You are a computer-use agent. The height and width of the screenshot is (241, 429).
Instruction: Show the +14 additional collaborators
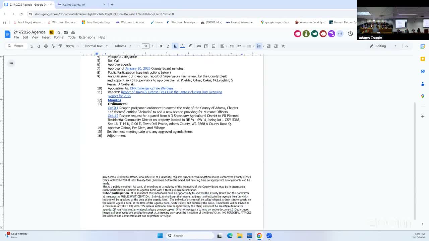click(x=340, y=34)
